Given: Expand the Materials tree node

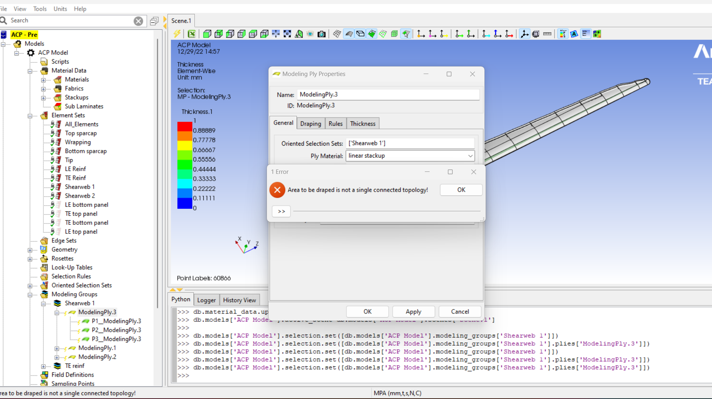Looking at the screenshot, I should coord(44,79).
